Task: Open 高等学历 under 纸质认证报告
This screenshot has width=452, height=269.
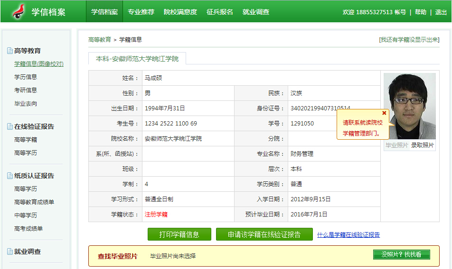Action: pos(26,189)
